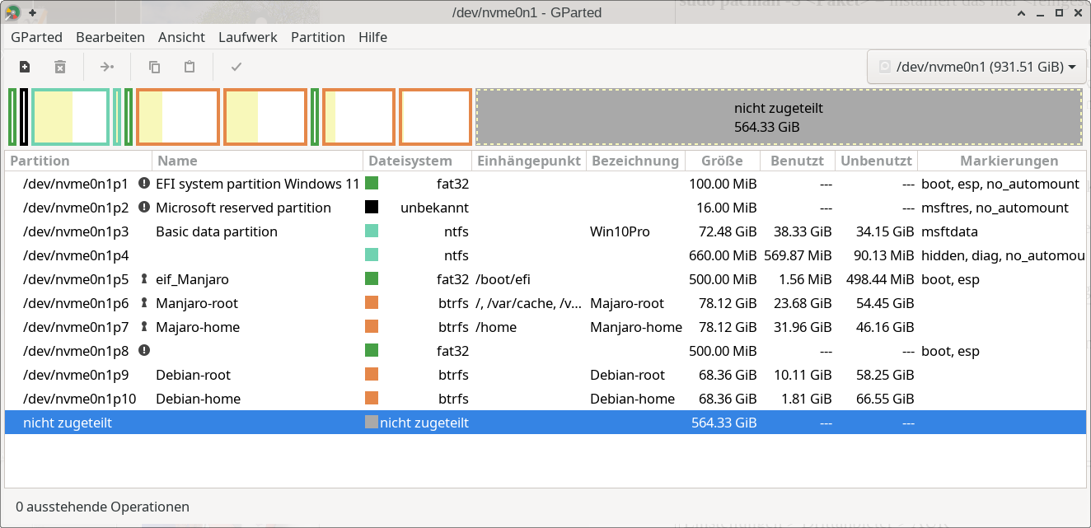
Task: Open the GParted menu
Action: (x=35, y=37)
